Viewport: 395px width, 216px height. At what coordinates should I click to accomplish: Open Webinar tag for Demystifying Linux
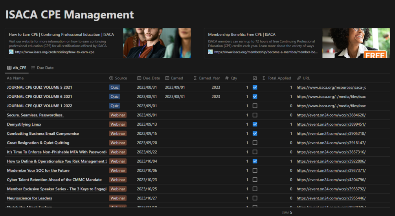(118, 124)
